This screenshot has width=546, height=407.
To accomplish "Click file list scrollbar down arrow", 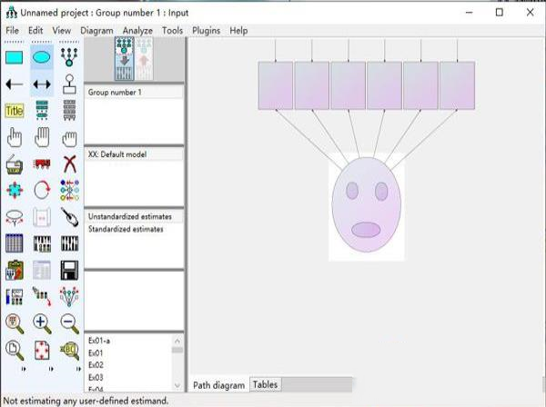I will point(177,385).
